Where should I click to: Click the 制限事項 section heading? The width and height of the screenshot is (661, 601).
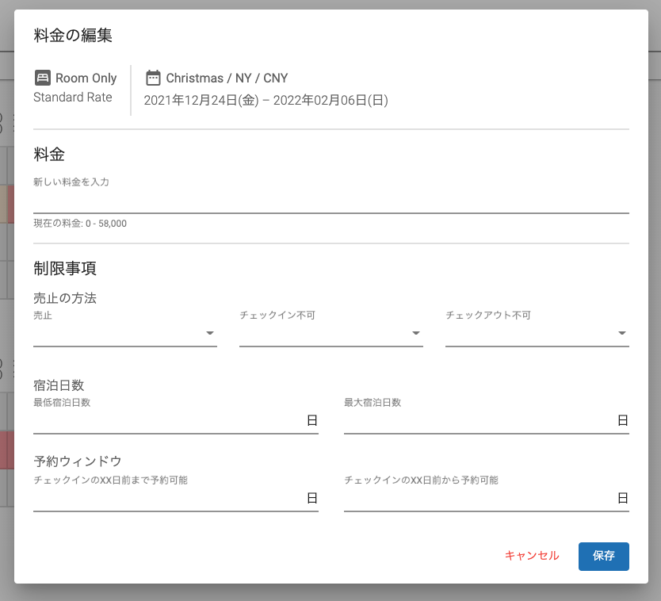(65, 269)
